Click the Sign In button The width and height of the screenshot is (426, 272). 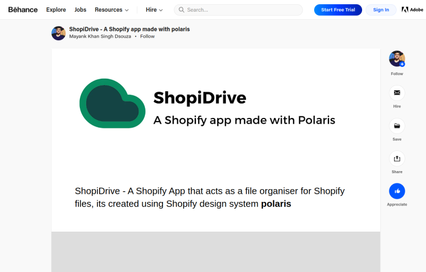coord(381,10)
